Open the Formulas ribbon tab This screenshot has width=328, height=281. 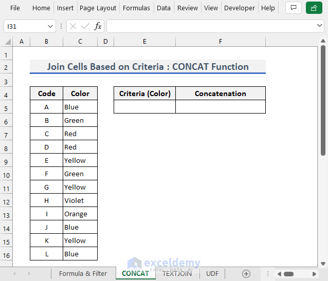click(x=136, y=8)
